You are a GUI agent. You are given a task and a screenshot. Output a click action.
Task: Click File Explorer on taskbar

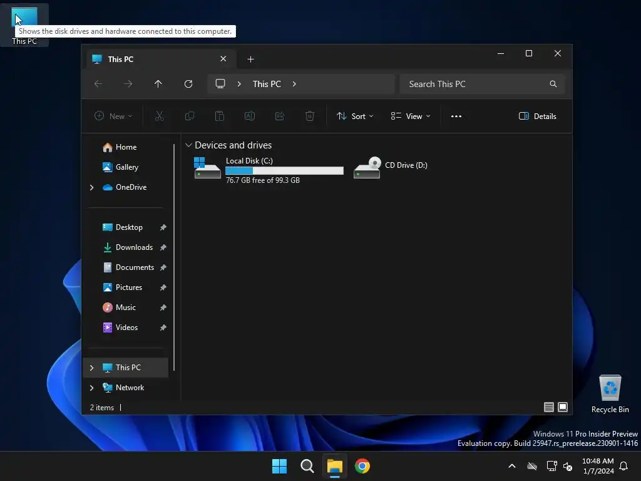coord(334,466)
